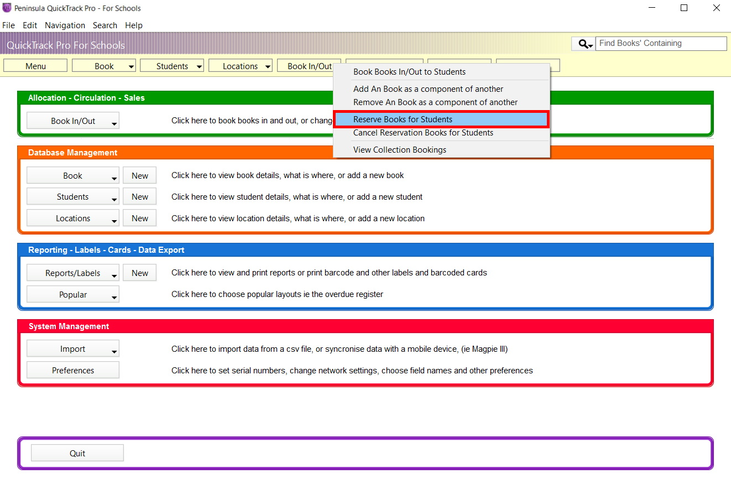Open Book dropdown in Database Management
731x479 pixels.
click(x=73, y=175)
